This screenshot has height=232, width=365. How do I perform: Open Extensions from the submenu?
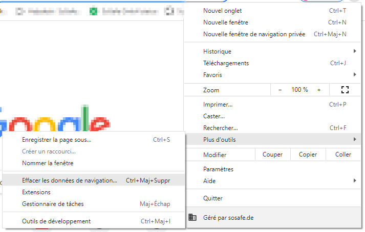[x=36, y=192]
